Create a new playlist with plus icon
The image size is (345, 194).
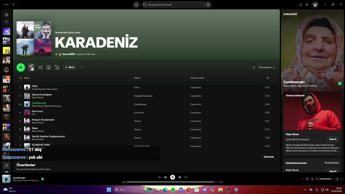click(x=6, y=22)
